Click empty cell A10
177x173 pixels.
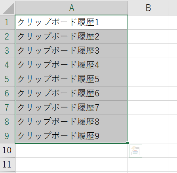(x=72, y=150)
